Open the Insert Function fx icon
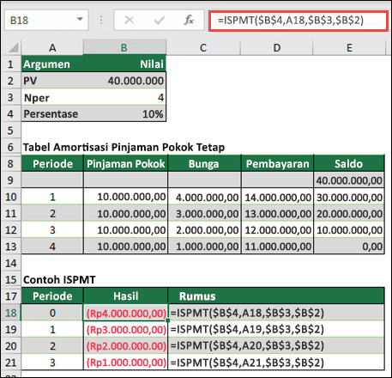Image resolution: width=392 pixels, height=378 pixels. point(189,20)
